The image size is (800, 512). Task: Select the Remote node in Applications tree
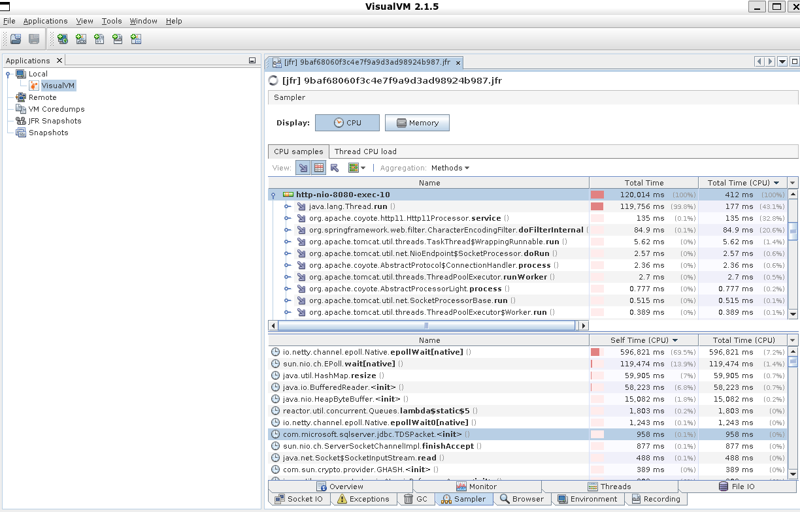pos(42,97)
